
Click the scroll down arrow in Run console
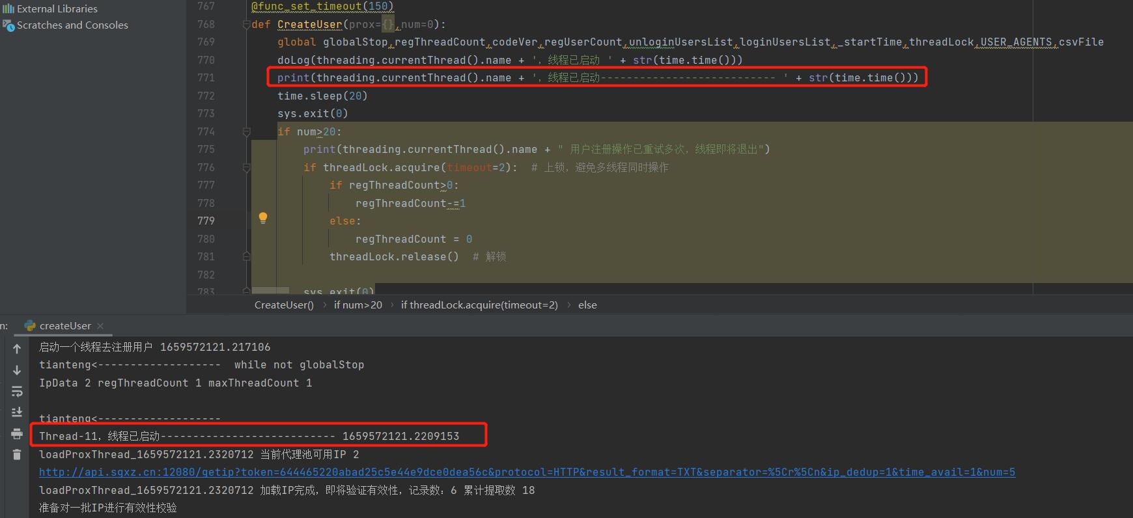pyautogui.click(x=17, y=370)
